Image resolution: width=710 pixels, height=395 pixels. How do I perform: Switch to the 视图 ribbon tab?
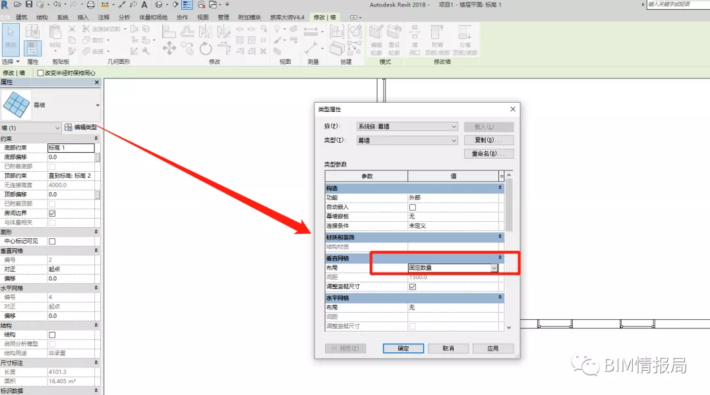coord(203,17)
